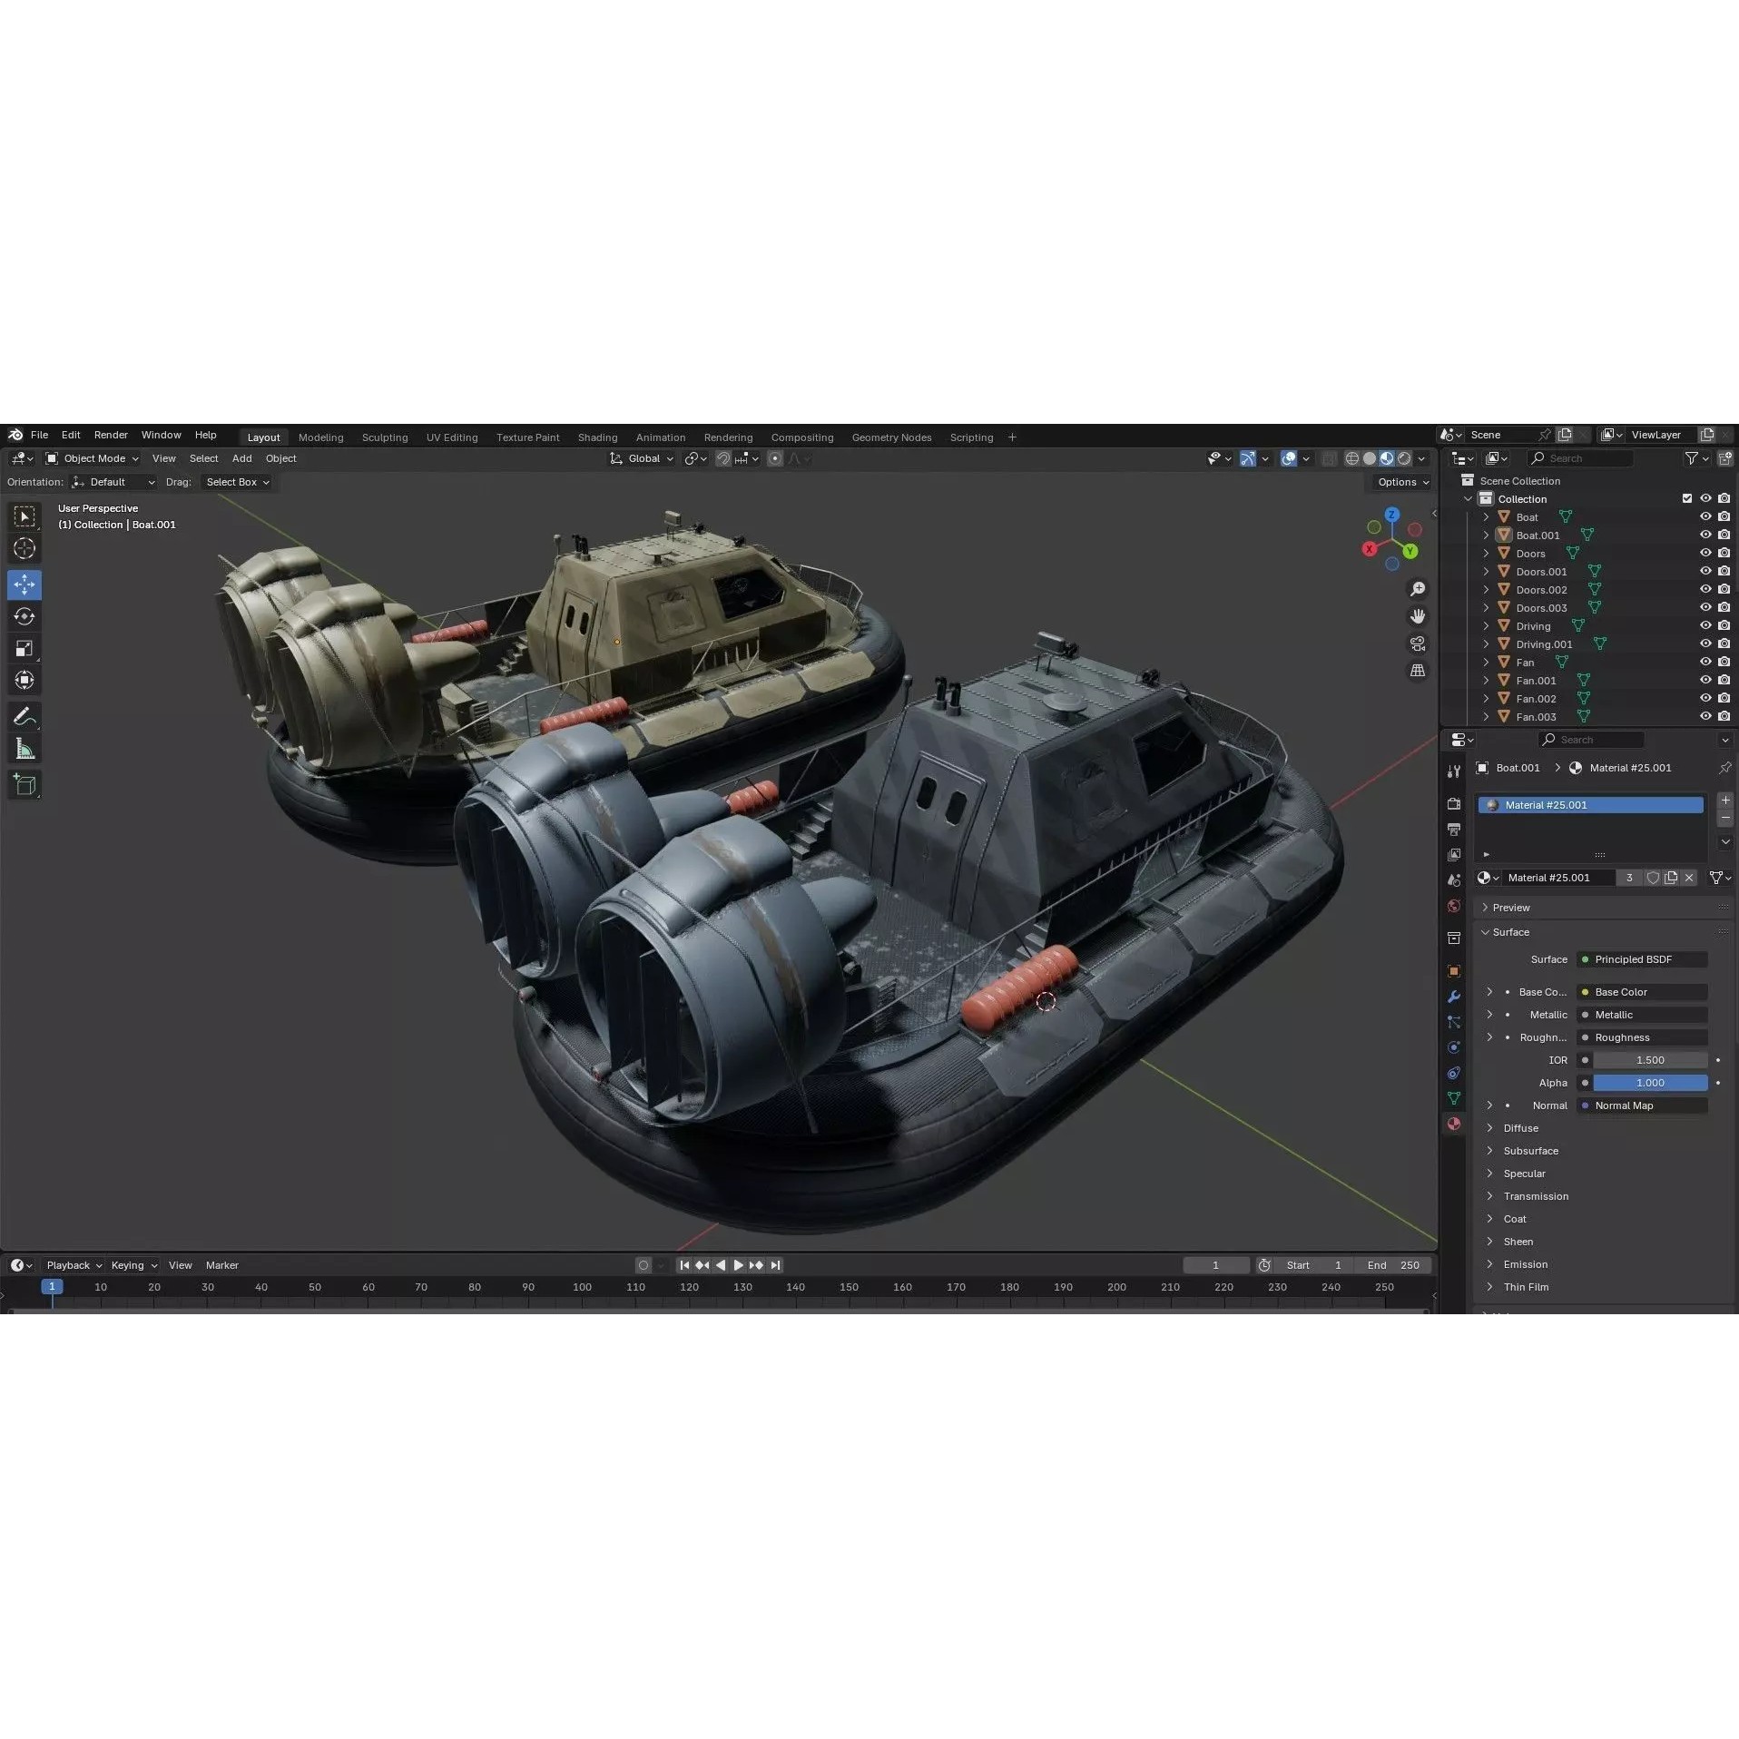Open the Render Properties tab

point(1454,804)
